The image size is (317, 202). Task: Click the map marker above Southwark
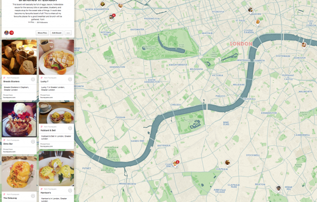[304, 45]
